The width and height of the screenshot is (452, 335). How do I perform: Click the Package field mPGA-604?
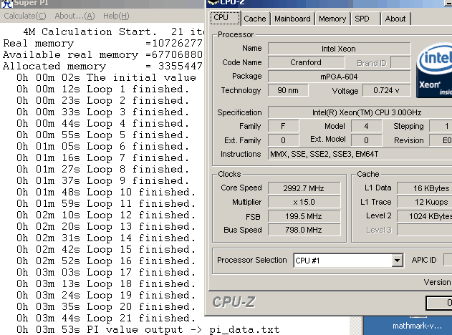[339, 77]
